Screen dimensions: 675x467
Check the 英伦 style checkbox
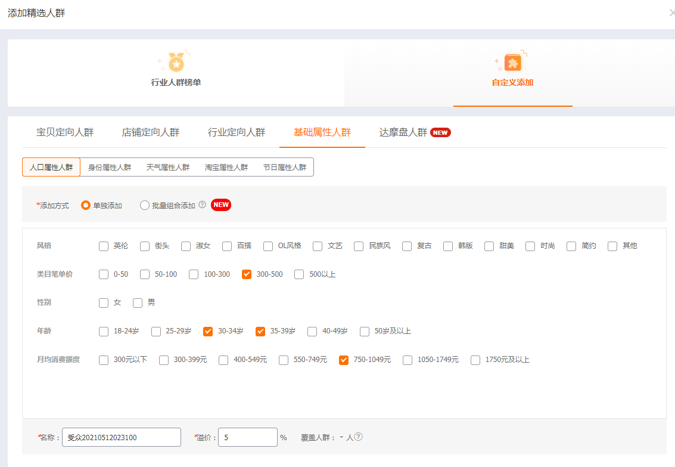coord(103,246)
